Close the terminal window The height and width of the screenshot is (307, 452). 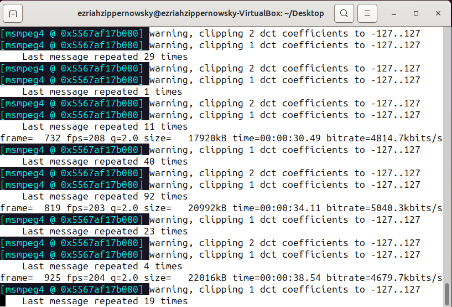438,13
